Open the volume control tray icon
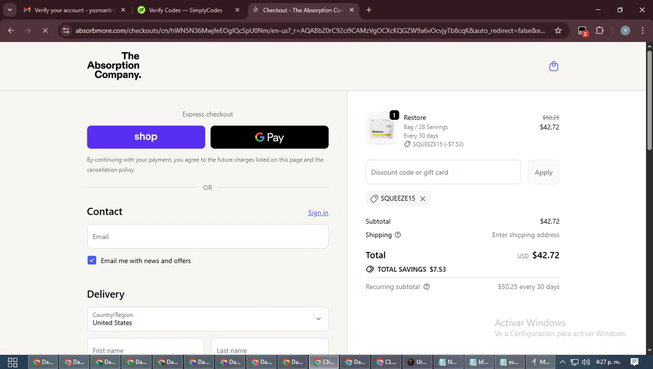Screen dimensions: 653x369 (x=586, y=362)
